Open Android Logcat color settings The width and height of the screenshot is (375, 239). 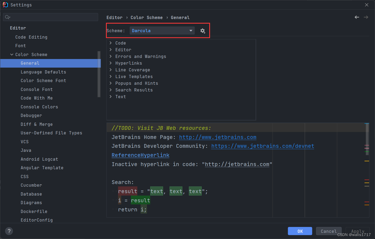(x=39, y=159)
